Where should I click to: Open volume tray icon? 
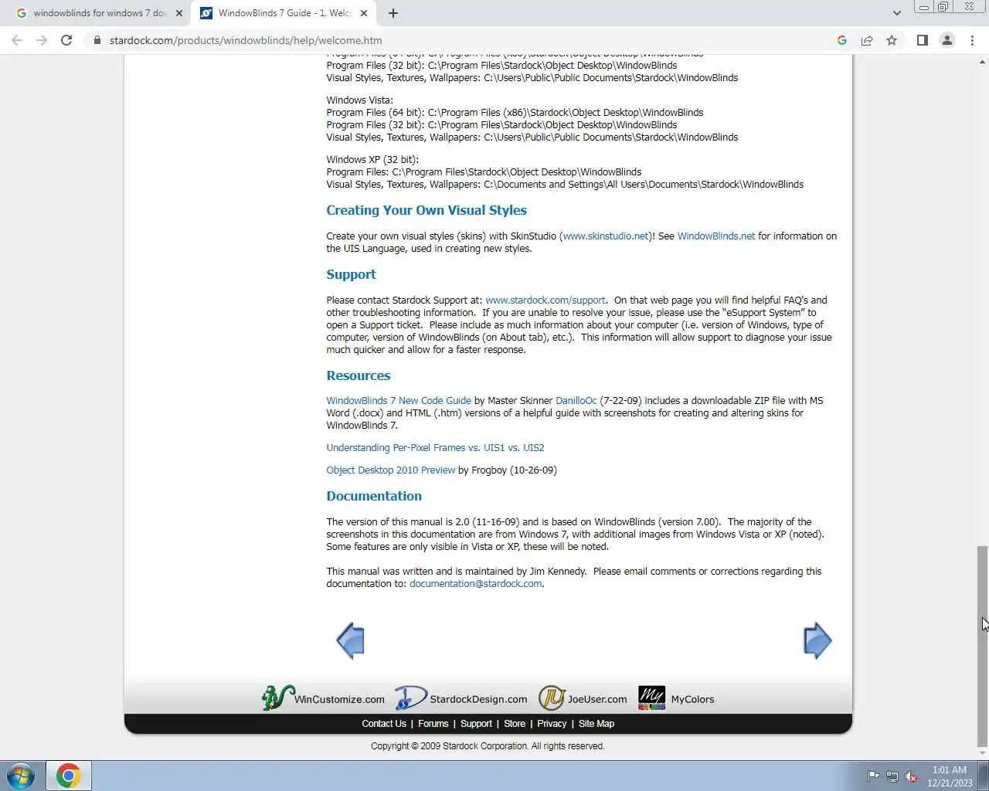(912, 776)
